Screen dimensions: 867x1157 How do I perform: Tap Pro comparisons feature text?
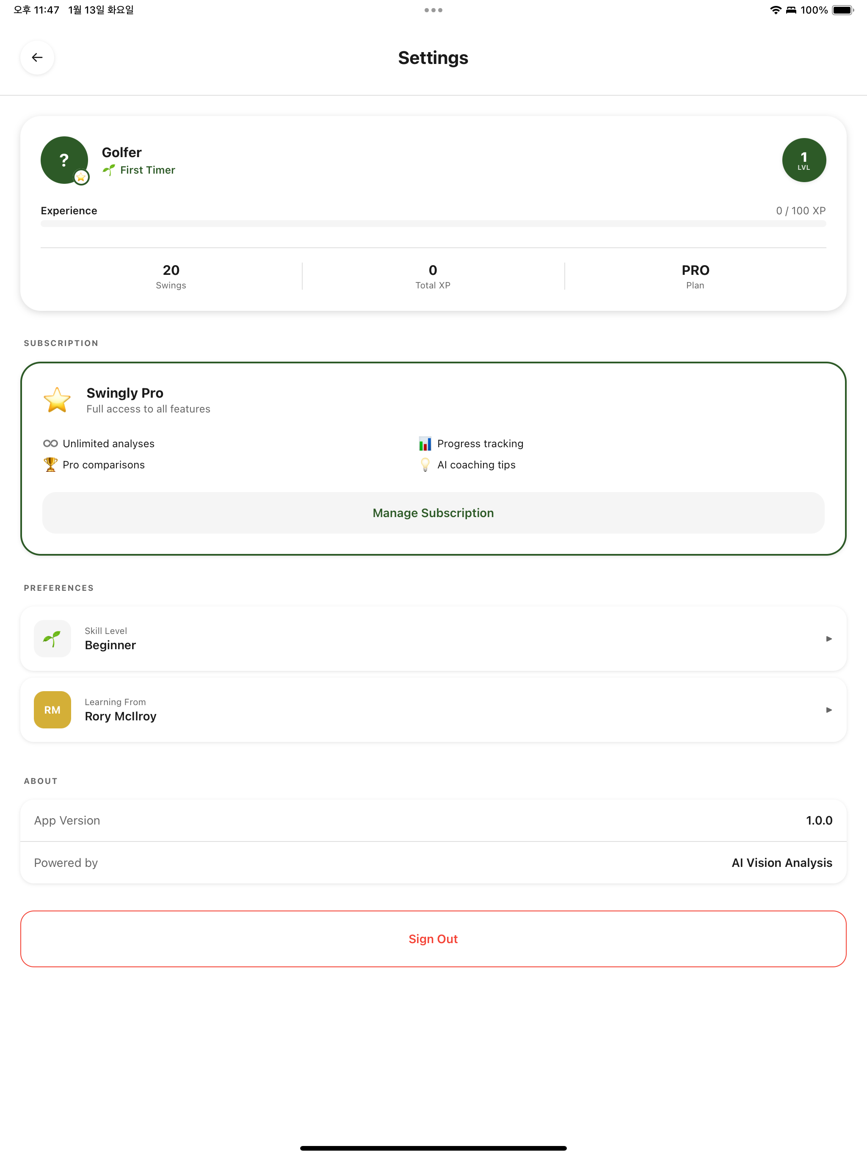(x=104, y=465)
